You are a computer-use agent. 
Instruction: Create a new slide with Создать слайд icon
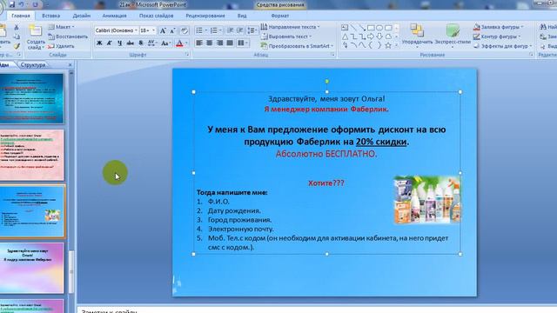coord(36,31)
